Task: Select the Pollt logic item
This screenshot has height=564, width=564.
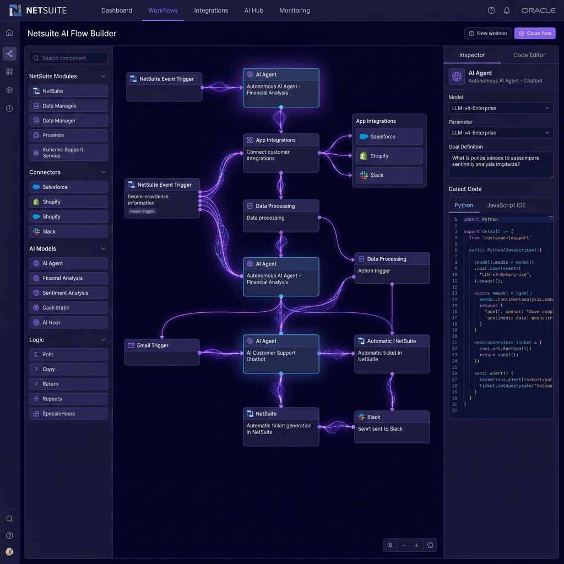Action: tap(68, 354)
